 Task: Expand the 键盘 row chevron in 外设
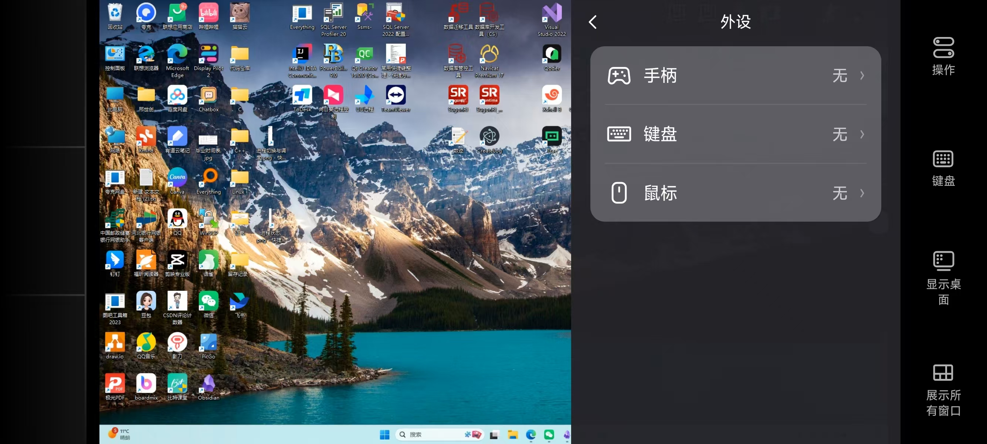(x=862, y=134)
